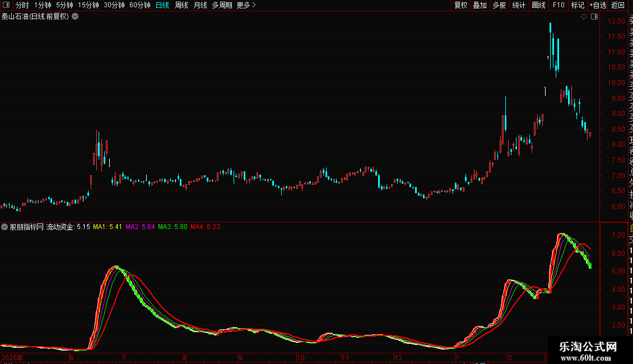Click the 2025年 label on the time axis

[12, 357]
